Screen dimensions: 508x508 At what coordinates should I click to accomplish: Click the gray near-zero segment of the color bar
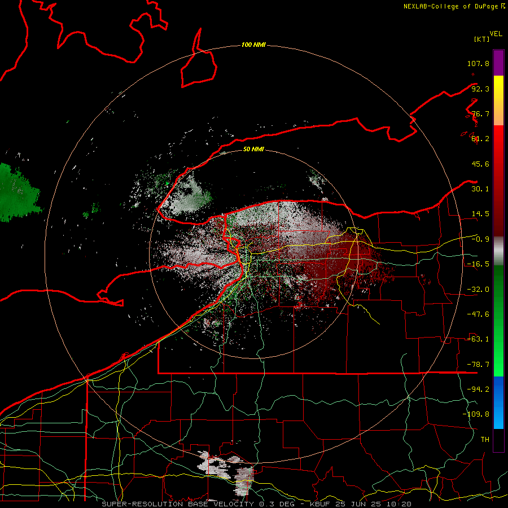(498, 251)
